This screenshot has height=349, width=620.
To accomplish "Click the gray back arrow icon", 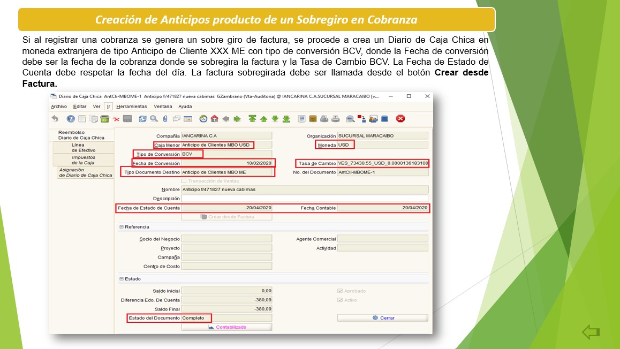I will [226, 119].
